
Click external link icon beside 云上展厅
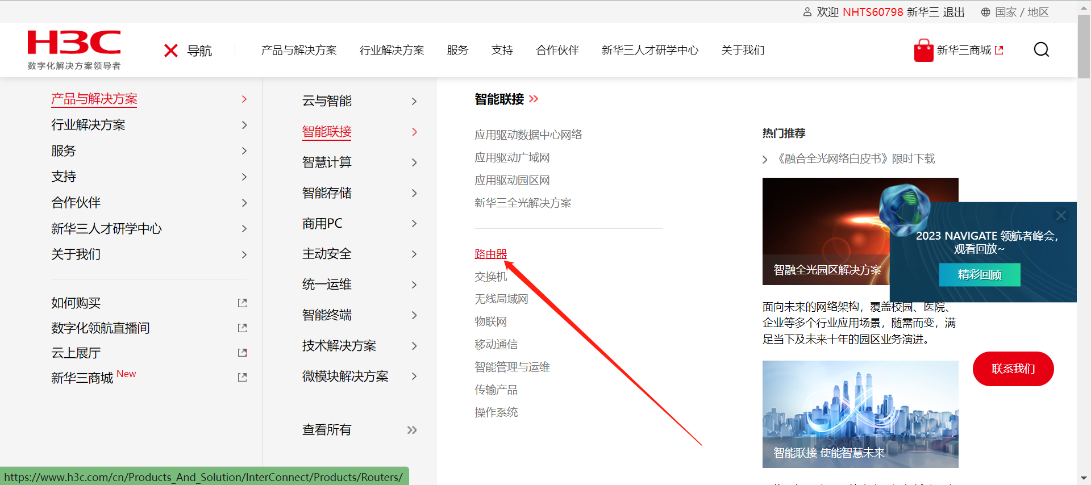(x=242, y=353)
